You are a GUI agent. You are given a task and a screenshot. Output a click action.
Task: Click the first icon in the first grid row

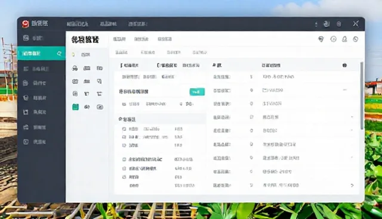[75, 68]
